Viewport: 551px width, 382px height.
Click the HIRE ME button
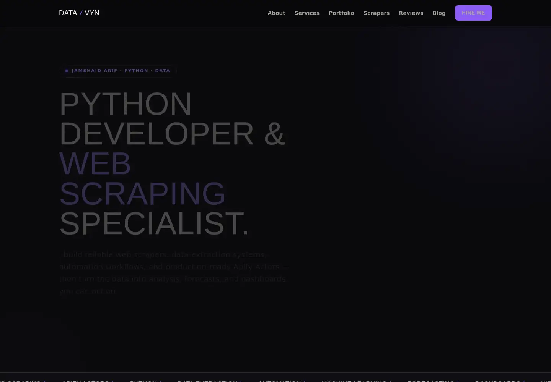coord(473,13)
